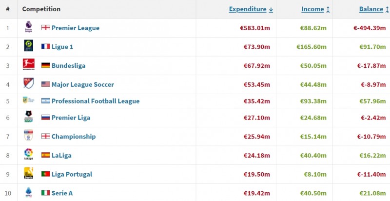The width and height of the screenshot is (390, 201).
Task: Click the Championship league logo icon
Action: tap(28, 136)
